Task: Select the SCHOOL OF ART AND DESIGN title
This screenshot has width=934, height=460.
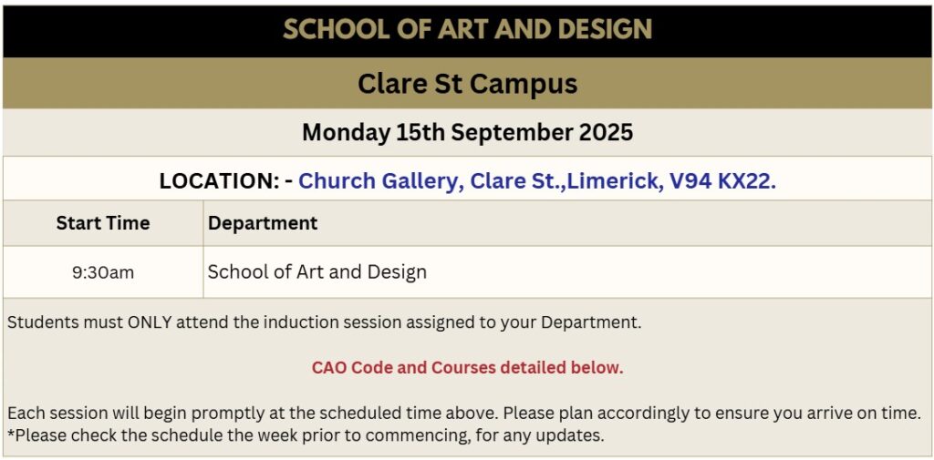Action: 467,29
